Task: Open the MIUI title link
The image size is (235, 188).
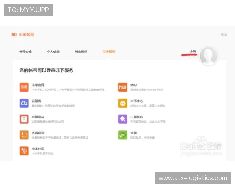Action: click(134, 85)
